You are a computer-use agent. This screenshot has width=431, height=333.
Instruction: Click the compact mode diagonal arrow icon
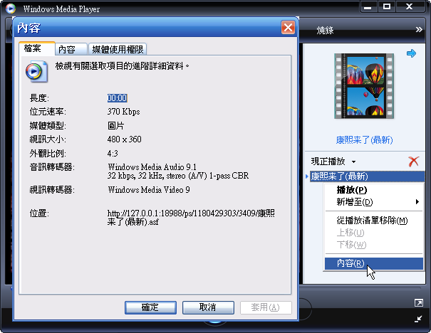[418, 319]
